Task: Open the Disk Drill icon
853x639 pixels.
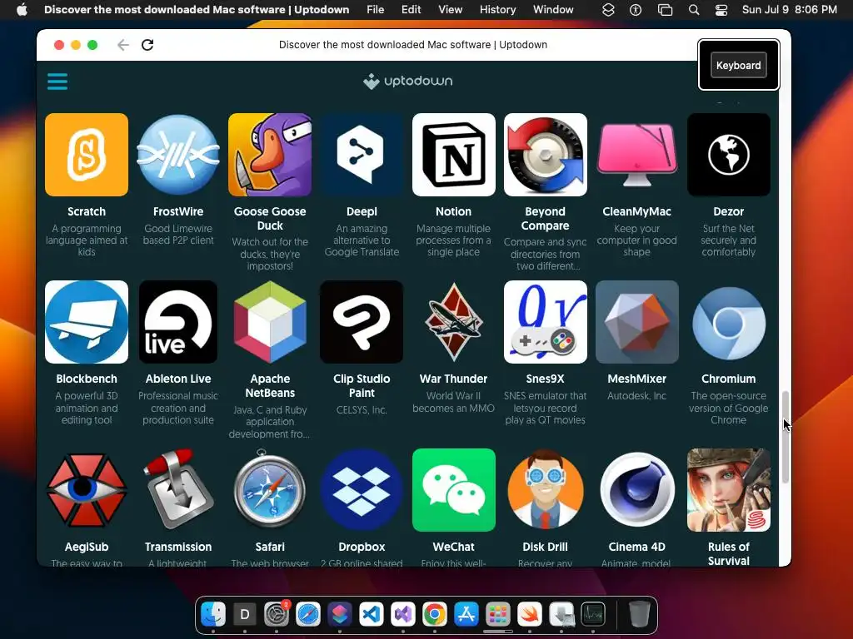Action: click(x=545, y=490)
